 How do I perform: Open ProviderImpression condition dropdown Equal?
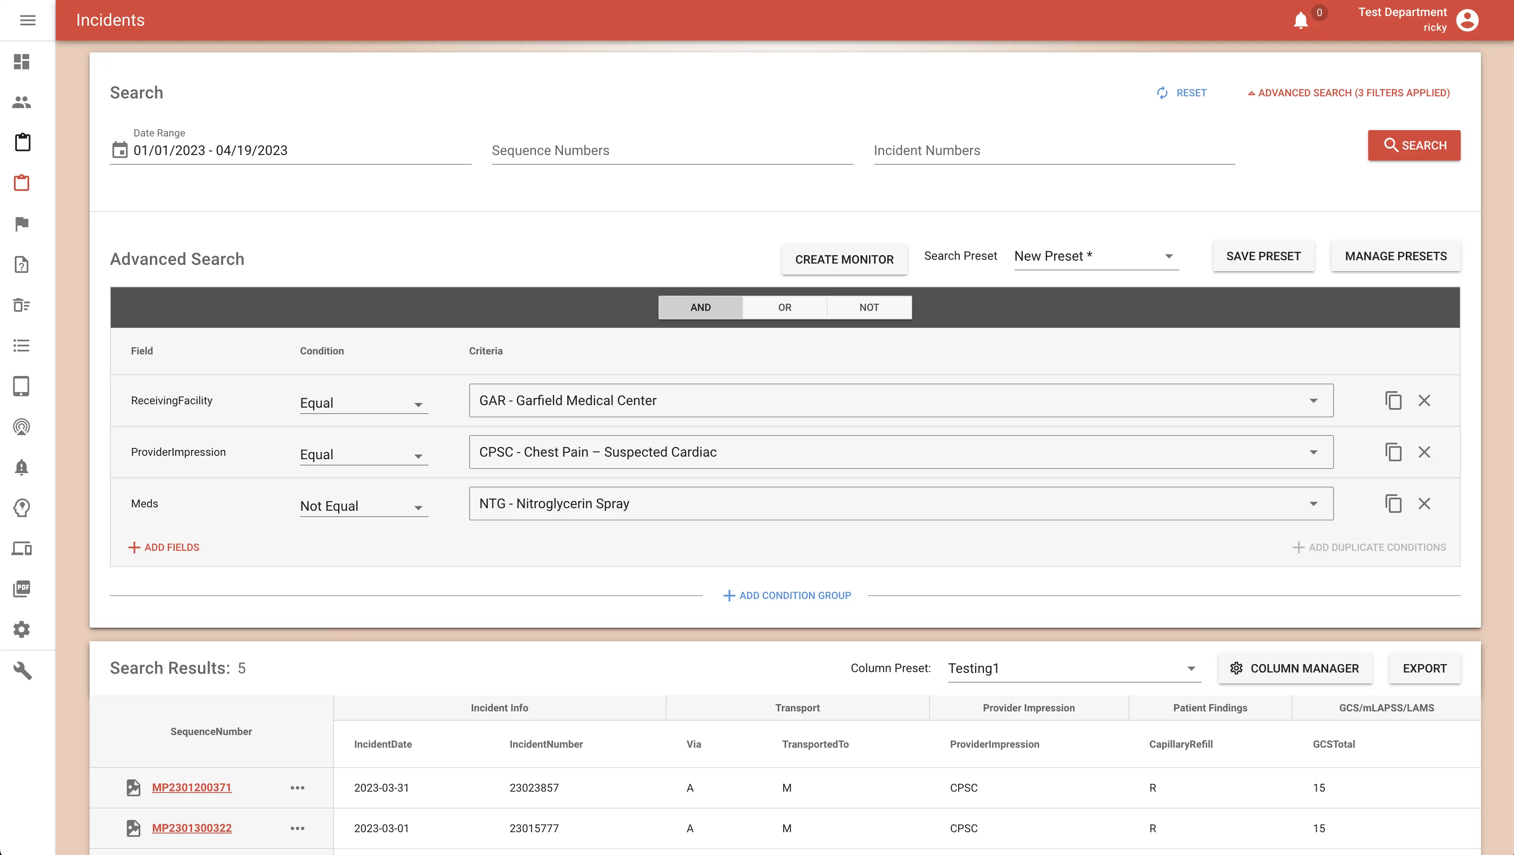click(x=364, y=455)
